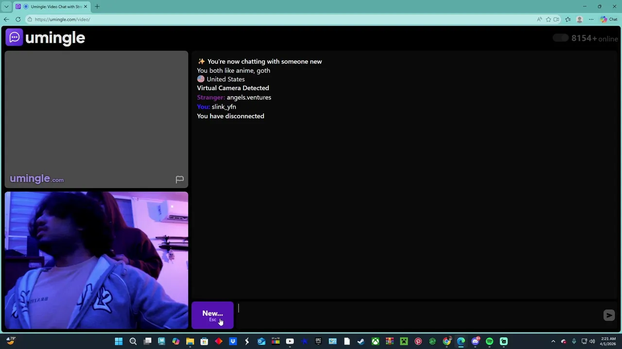The image size is (622, 349).
Task: Click 'Virtual Camera Detected' notice
Action: [x=233, y=88]
